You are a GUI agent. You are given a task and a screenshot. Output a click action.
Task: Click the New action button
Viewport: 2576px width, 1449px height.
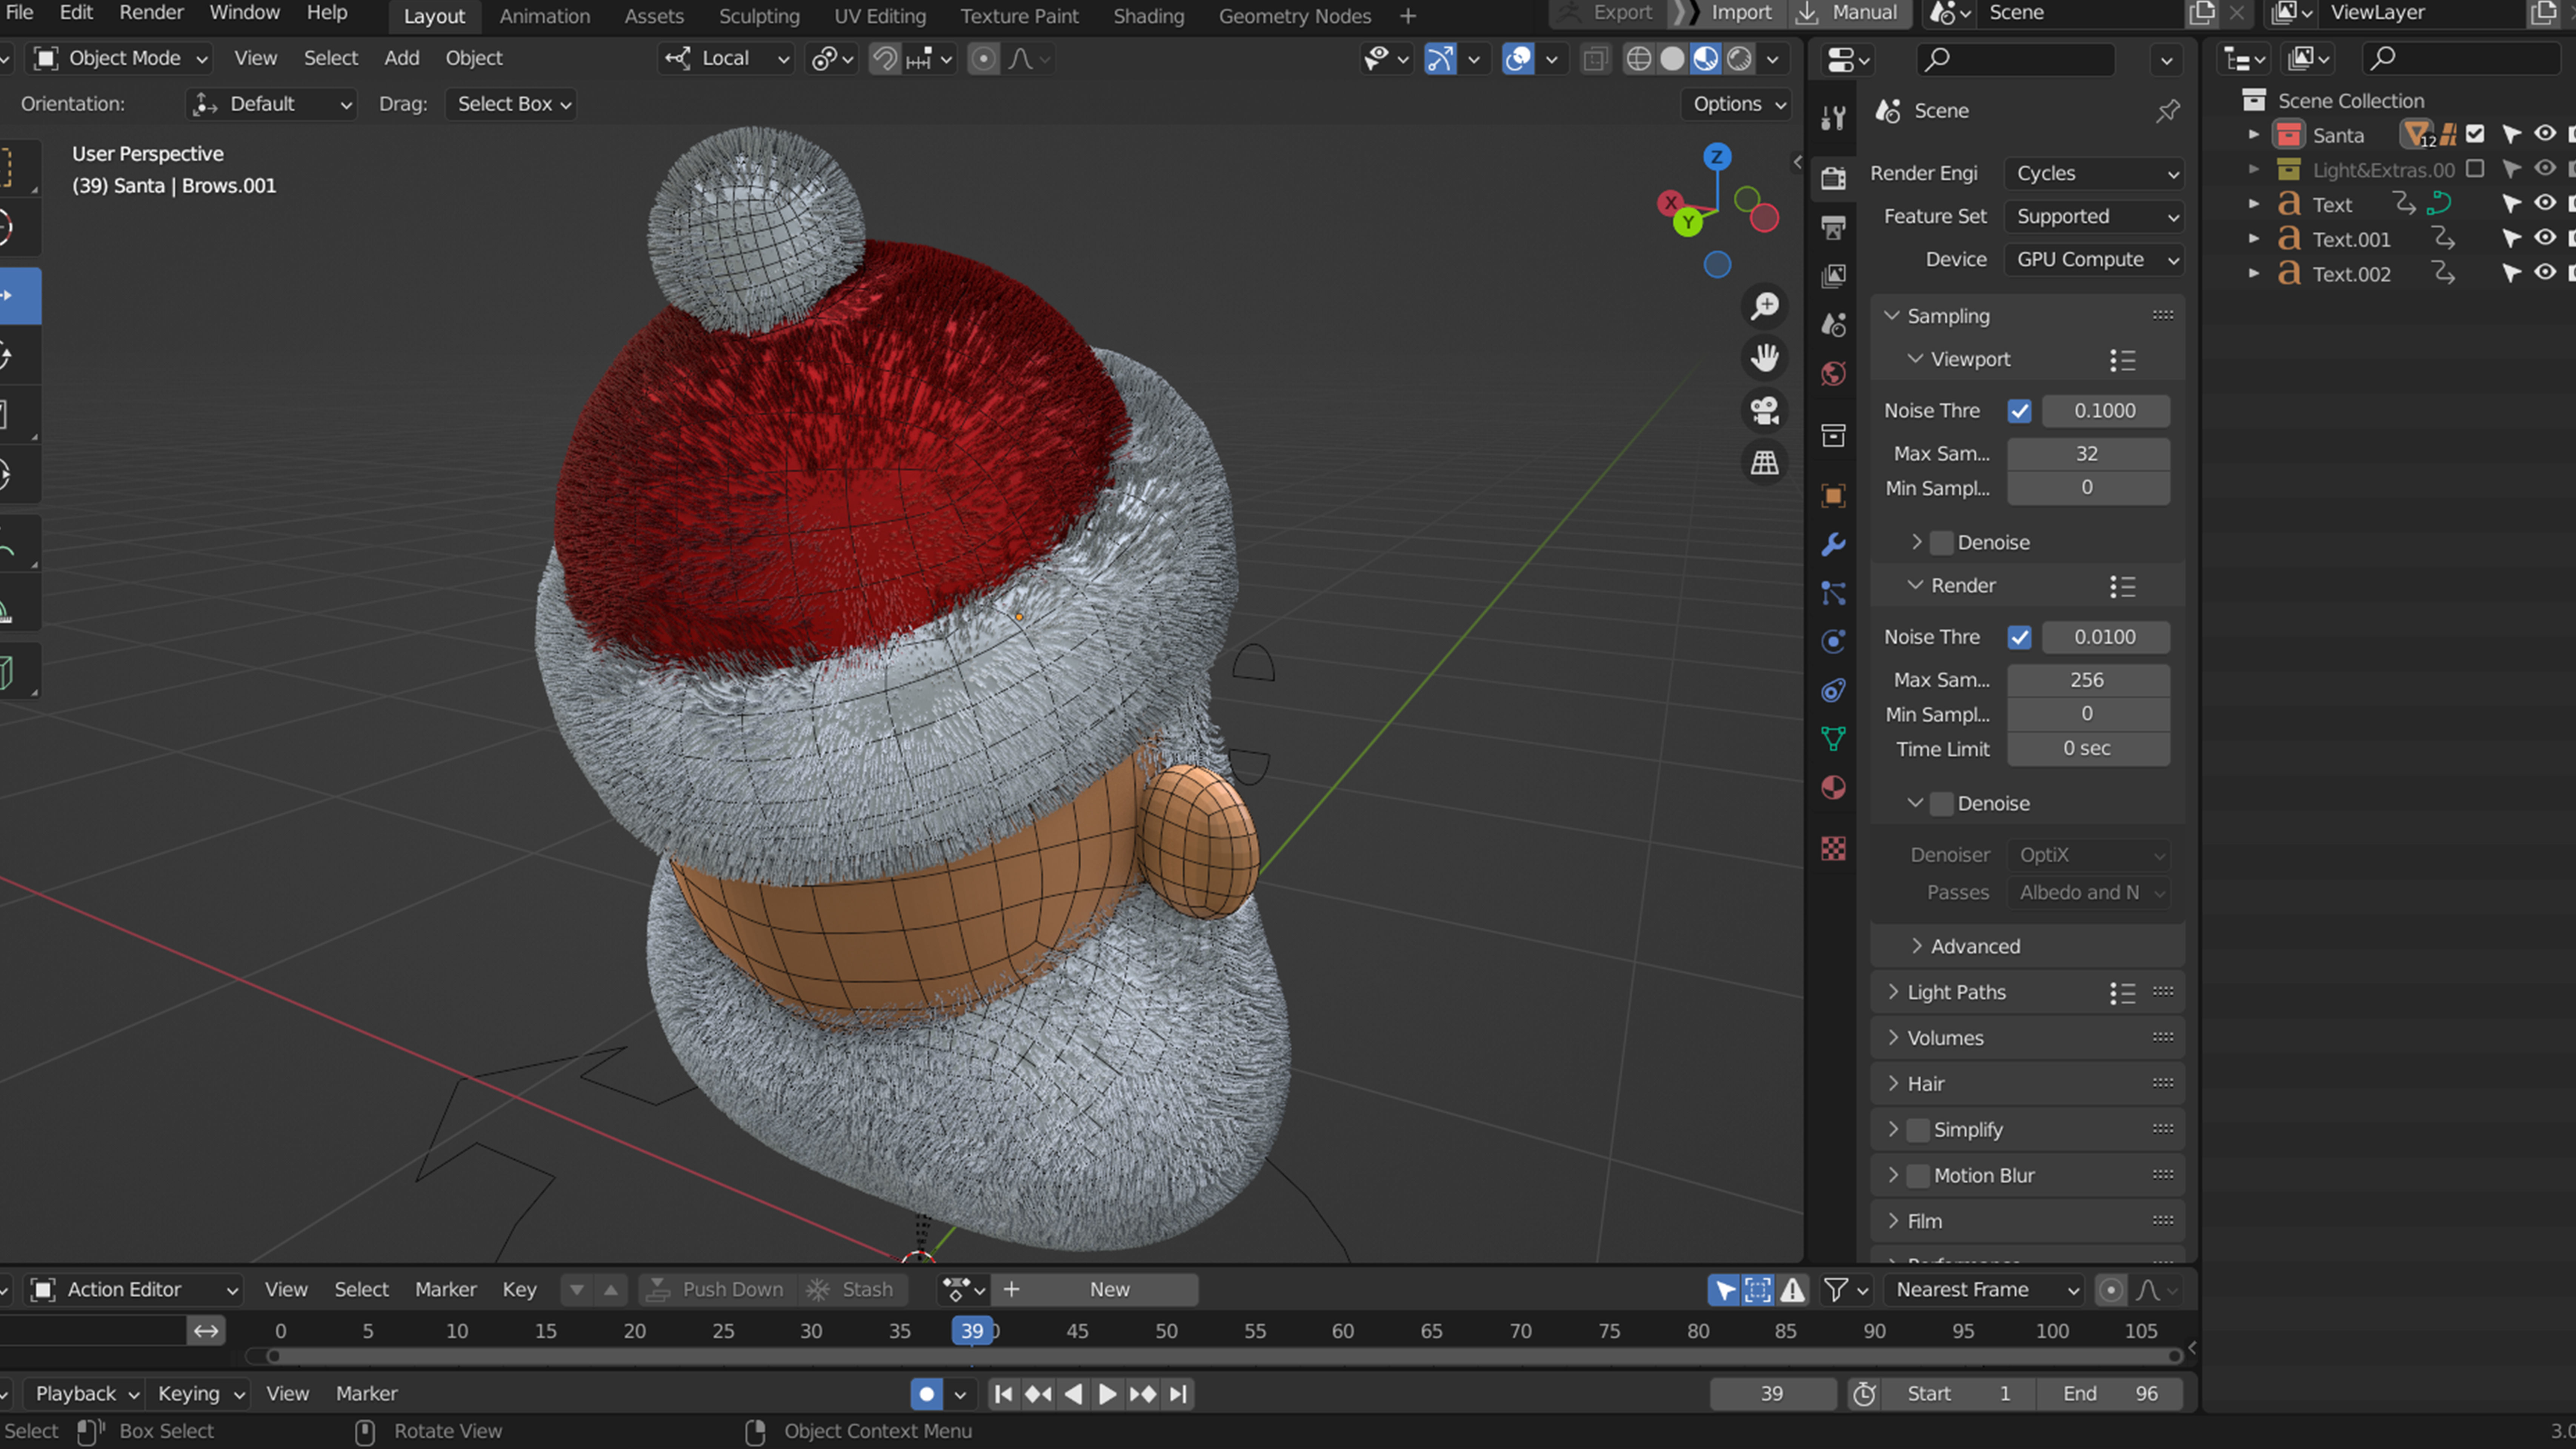(1109, 1290)
